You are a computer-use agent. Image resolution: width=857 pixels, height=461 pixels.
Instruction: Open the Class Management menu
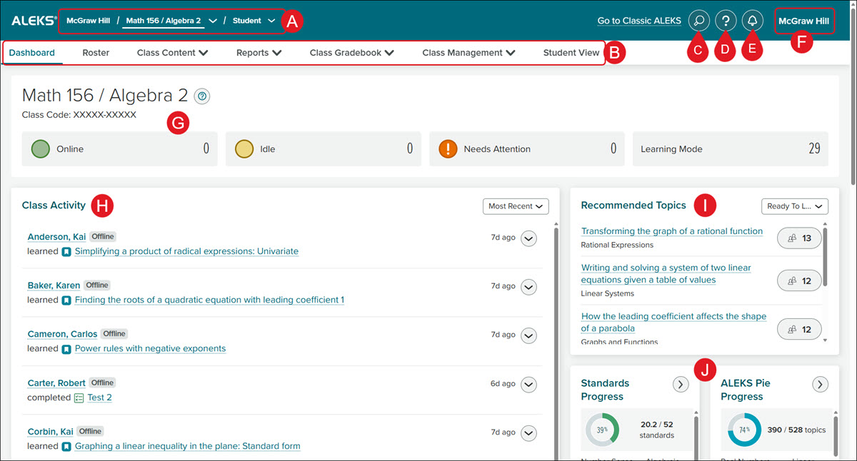468,53
